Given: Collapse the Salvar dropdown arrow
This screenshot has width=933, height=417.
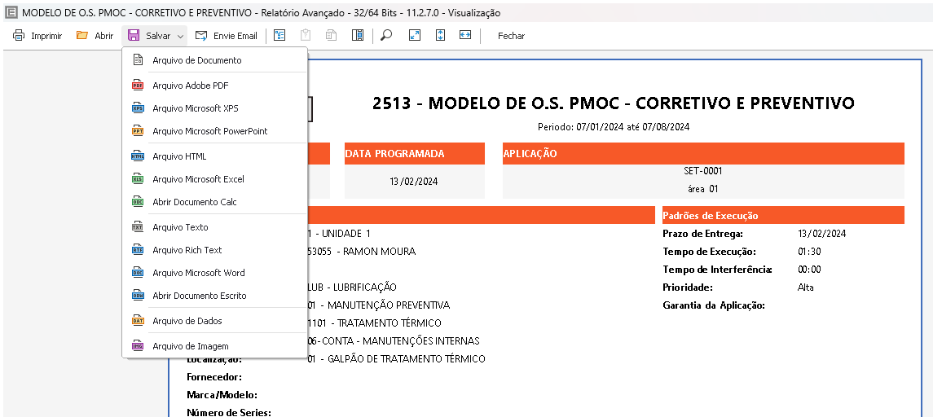Looking at the screenshot, I should (180, 37).
